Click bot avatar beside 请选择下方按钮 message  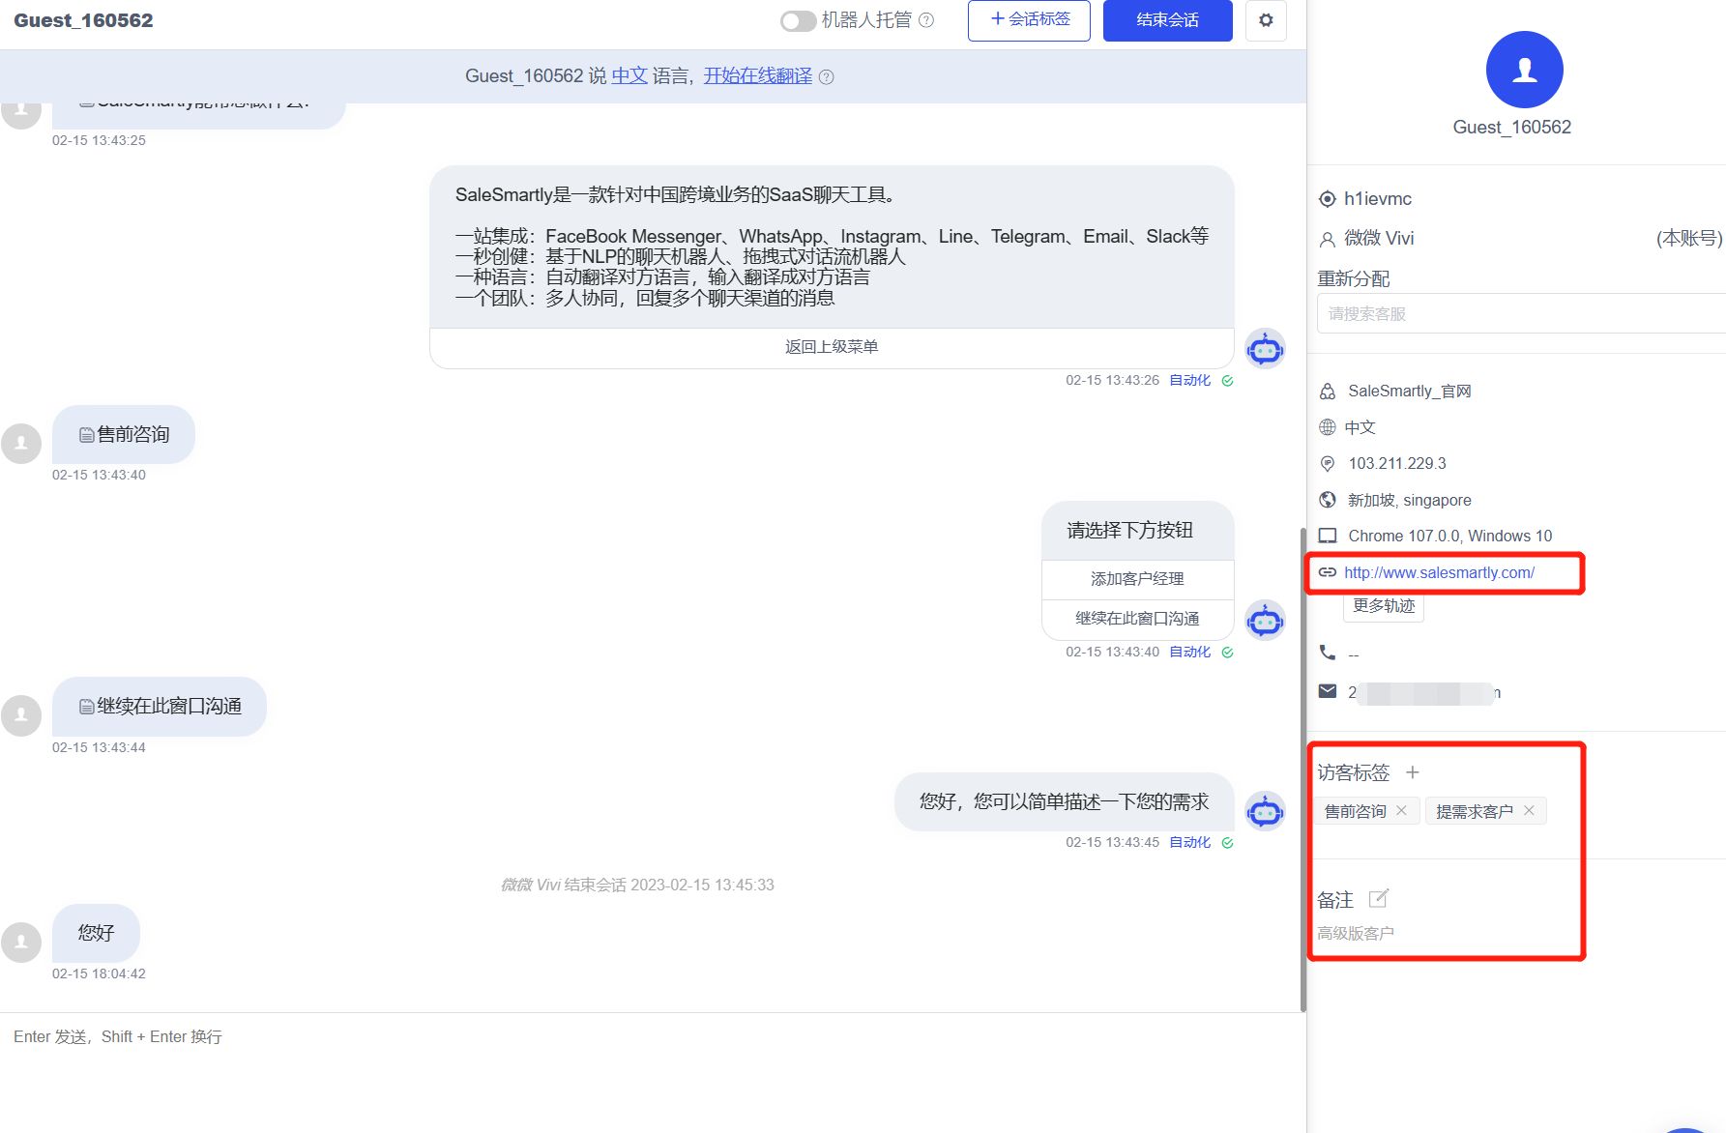[x=1265, y=621]
